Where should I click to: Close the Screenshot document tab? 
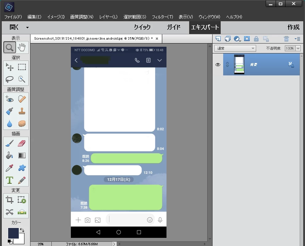point(157,39)
